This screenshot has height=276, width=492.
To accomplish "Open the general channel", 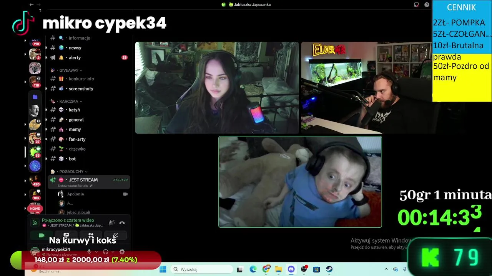I will click(89, 120).
